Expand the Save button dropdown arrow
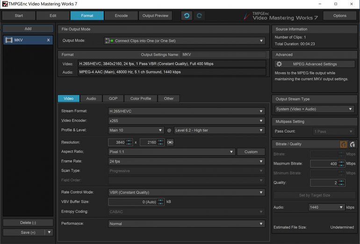This screenshot has height=244, width=360. (x=50, y=232)
